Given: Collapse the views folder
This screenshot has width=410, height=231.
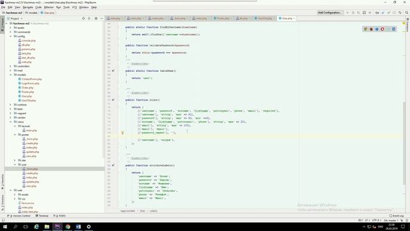Looking at the screenshot, I should [11, 122].
